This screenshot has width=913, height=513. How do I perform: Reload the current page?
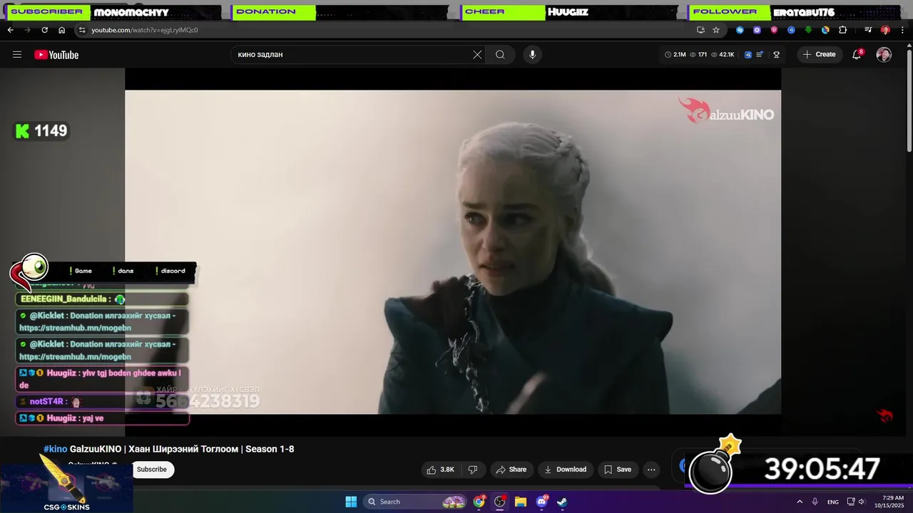tap(44, 30)
